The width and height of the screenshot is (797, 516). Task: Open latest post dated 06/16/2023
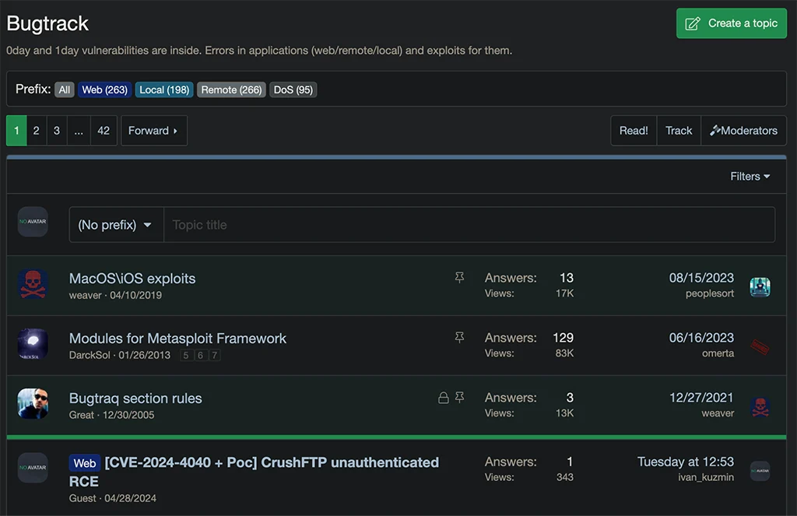701,338
